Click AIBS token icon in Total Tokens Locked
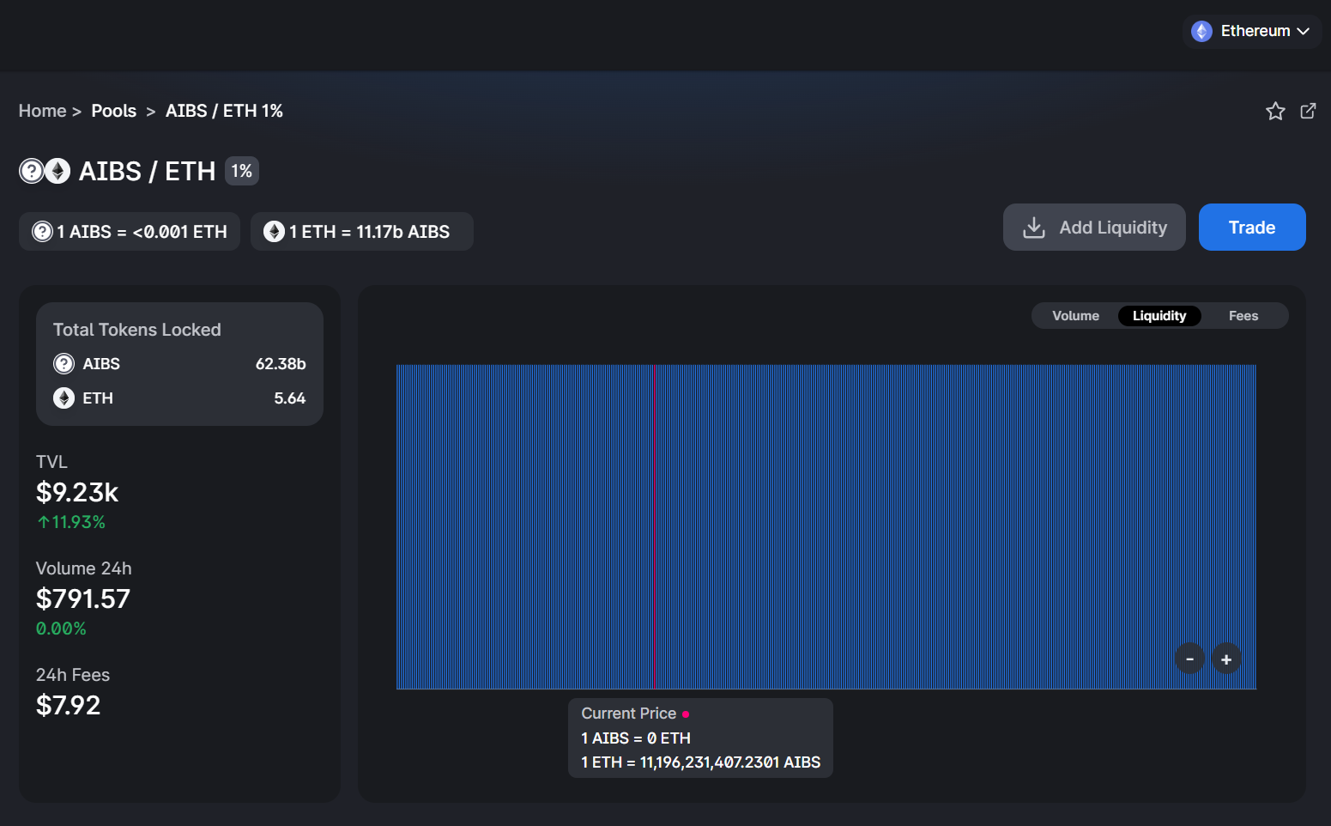Screen dimensions: 1331x826 (64, 364)
